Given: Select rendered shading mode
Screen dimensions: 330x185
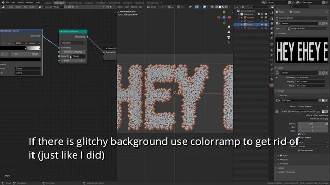Looking at the screenshot, I should tap(226, 7).
